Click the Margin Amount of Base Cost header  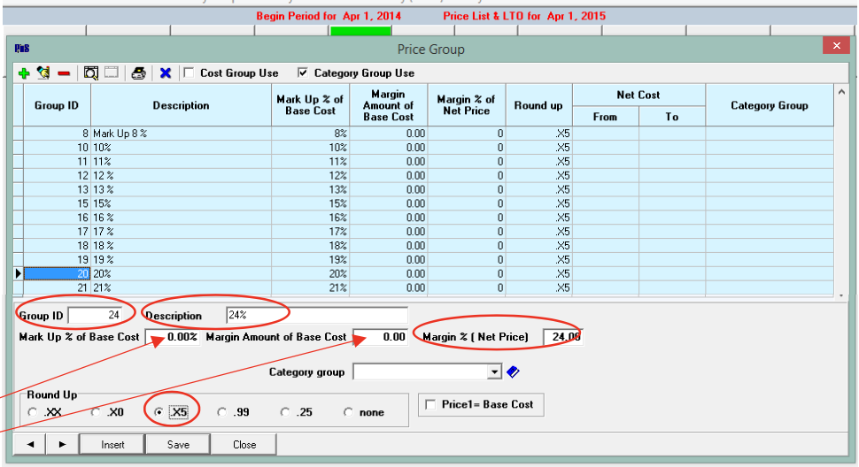pyautogui.click(x=388, y=105)
